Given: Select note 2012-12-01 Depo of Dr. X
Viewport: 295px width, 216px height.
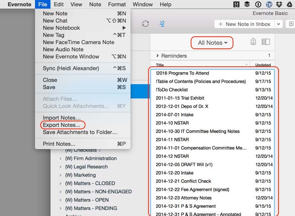Looking at the screenshot, I should pyautogui.click(x=213, y=106).
